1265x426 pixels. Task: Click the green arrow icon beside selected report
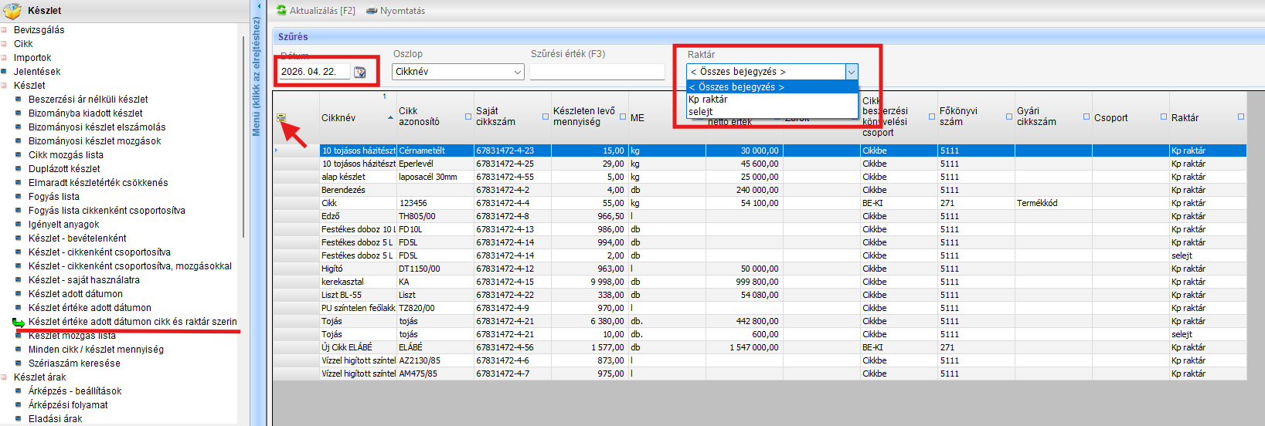point(19,323)
